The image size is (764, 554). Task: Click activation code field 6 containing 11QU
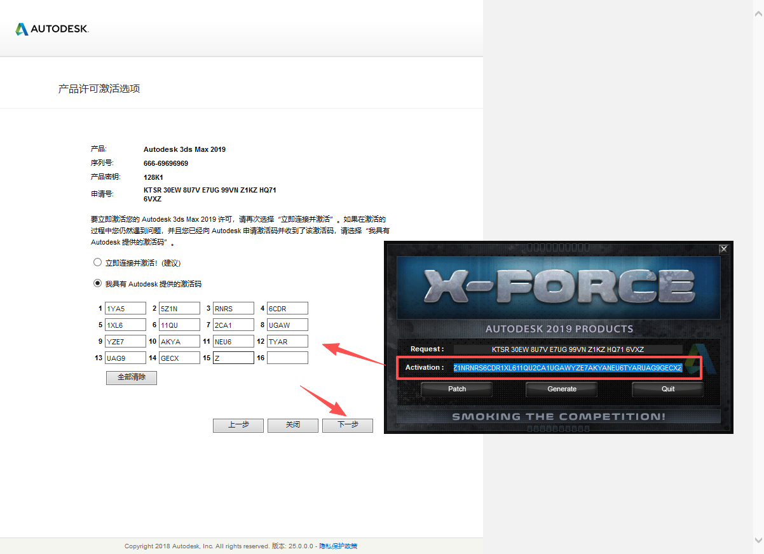pyautogui.click(x=180, y=325)
